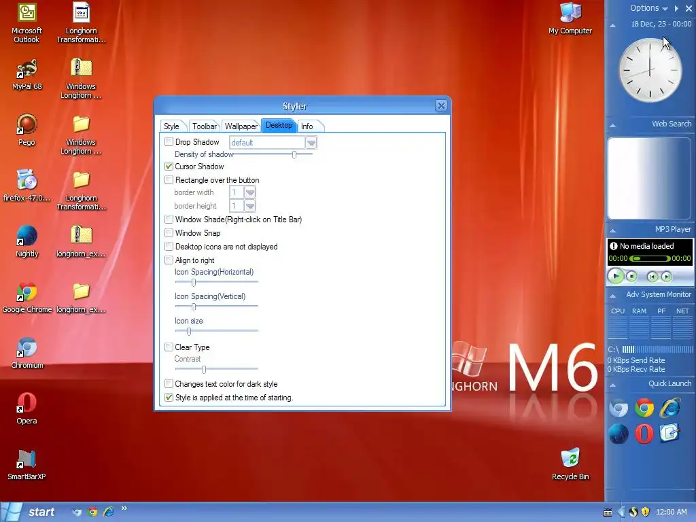Close the Styler dialog
Viewport: 696px width, 522px height.
pyautogui.click(x=441, y=105)
